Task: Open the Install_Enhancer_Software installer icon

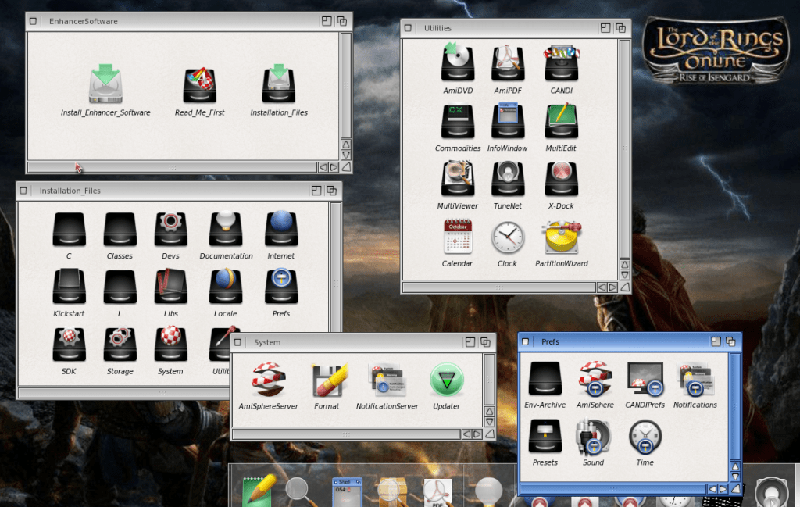Action: tap(105, 84)
